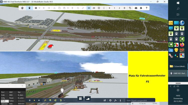Open Windows search magnifier in the taskbar
This screenshot has width=188, height=105.
pyautogui.click(x=178, y=9)
